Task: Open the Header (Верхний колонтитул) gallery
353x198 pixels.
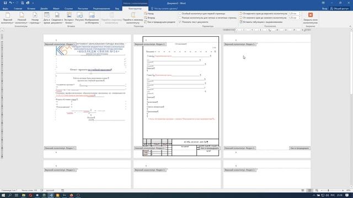Action: [8, 18]
